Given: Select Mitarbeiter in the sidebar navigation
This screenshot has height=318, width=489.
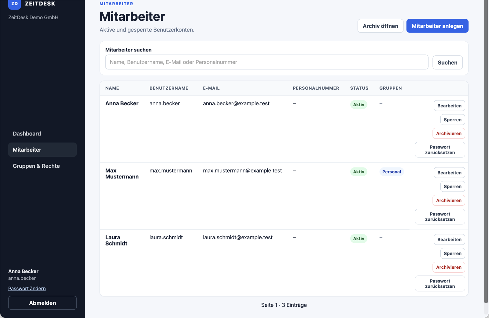Looking at the screenshot, I should coord(42,150).
